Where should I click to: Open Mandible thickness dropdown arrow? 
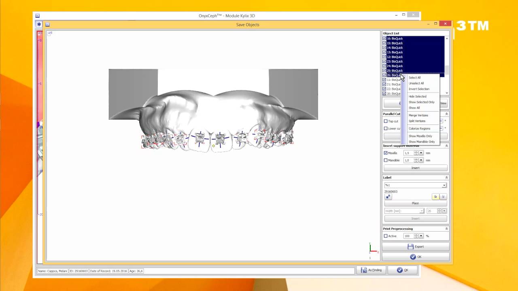point(421,160)
